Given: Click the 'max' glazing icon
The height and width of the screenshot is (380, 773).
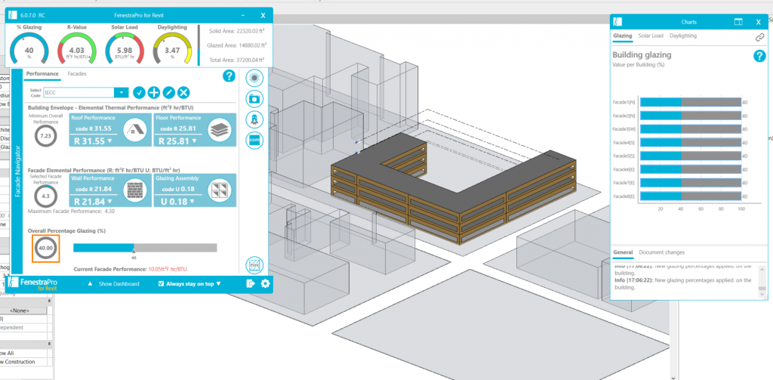Looking at the screenshot, I should [x=254, y=265].
